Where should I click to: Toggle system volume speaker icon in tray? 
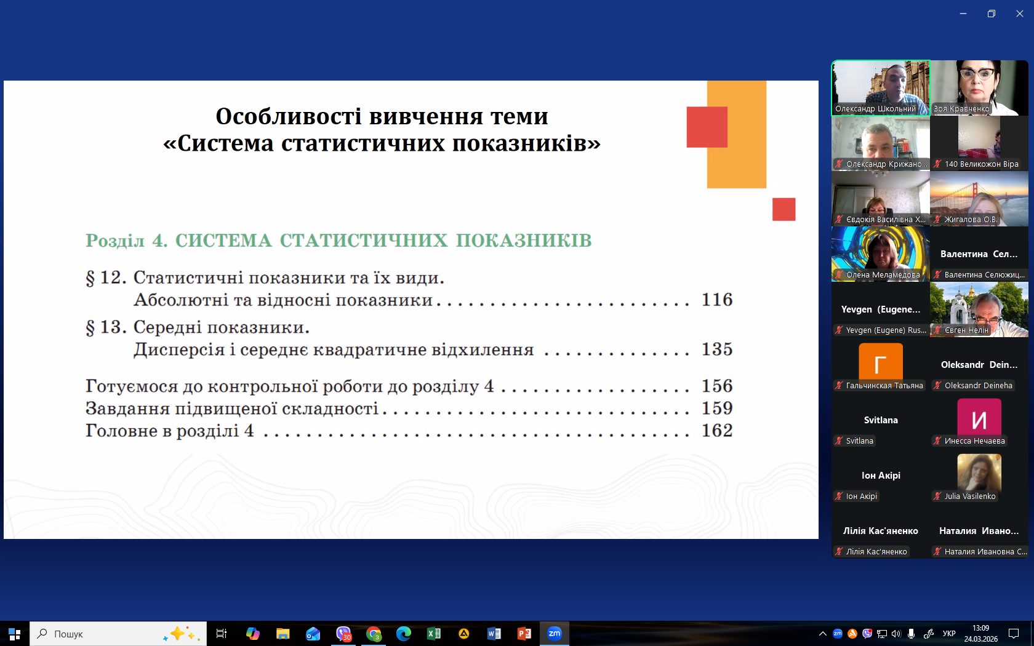click(896, 633)
